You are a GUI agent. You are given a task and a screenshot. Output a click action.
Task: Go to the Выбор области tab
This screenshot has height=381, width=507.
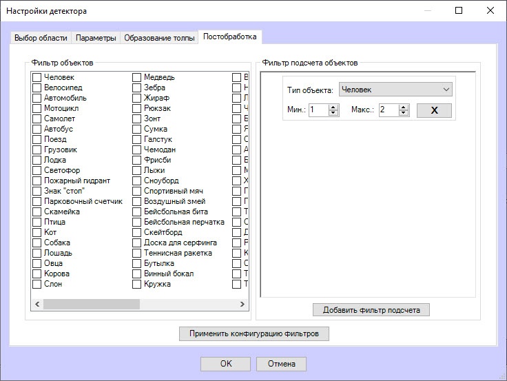pyautogui.click(x=41, y=38)
